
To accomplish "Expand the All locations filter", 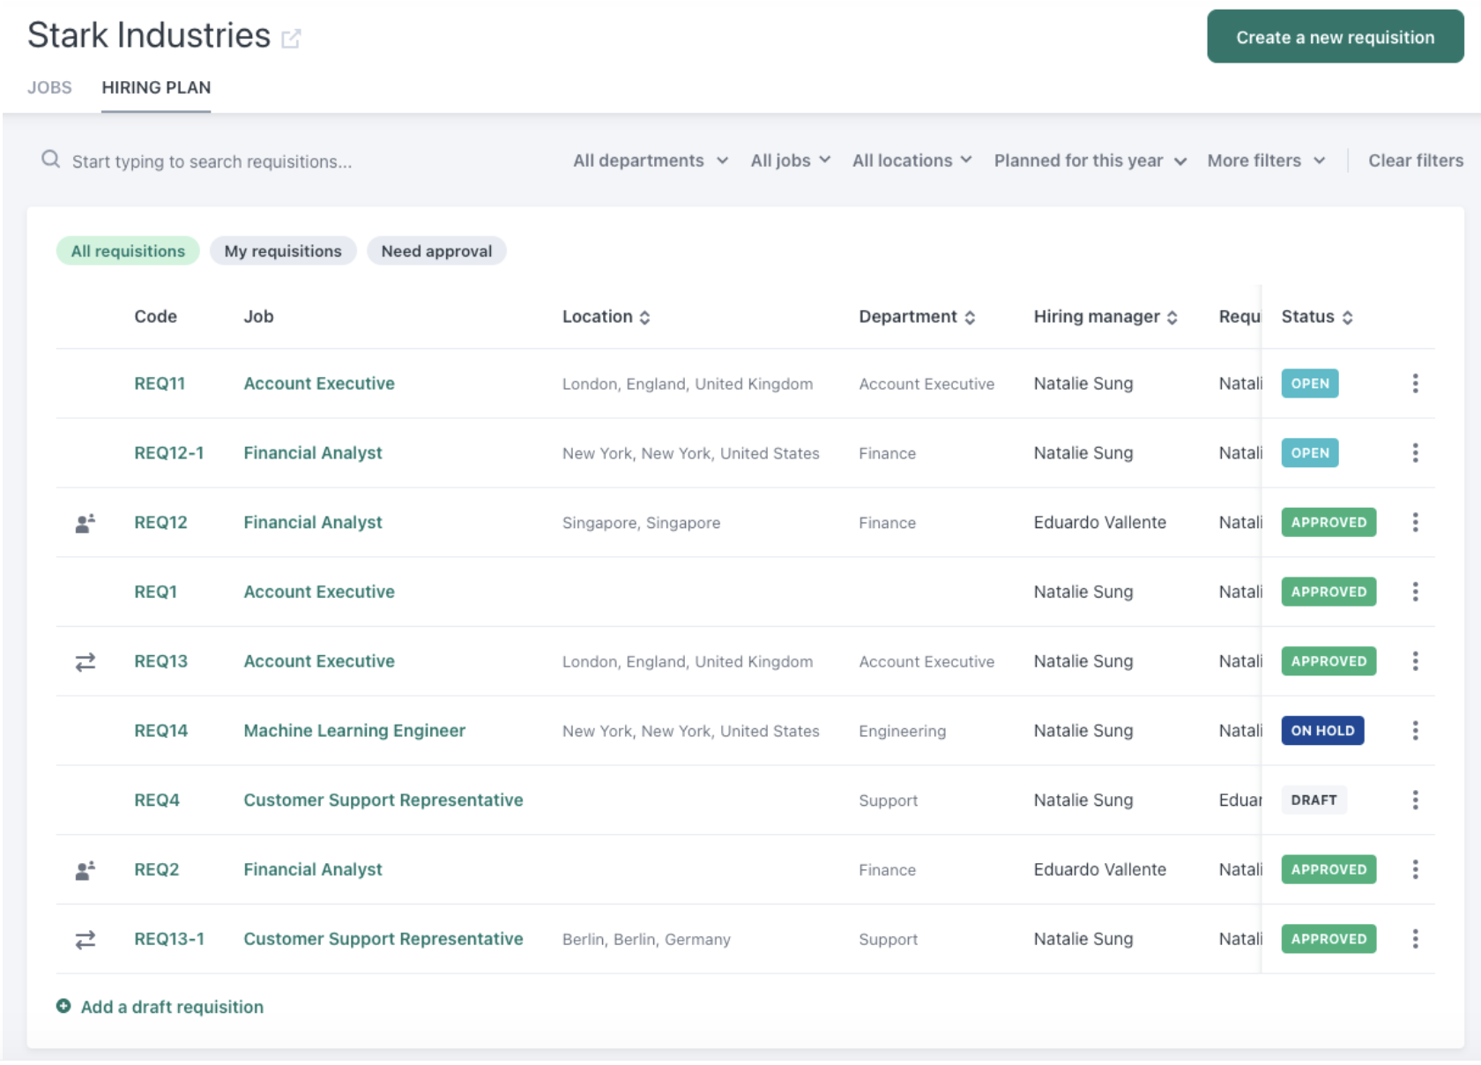I will pos(912,160).
